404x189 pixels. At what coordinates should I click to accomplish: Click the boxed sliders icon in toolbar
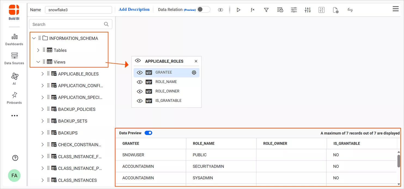[322, 10]
